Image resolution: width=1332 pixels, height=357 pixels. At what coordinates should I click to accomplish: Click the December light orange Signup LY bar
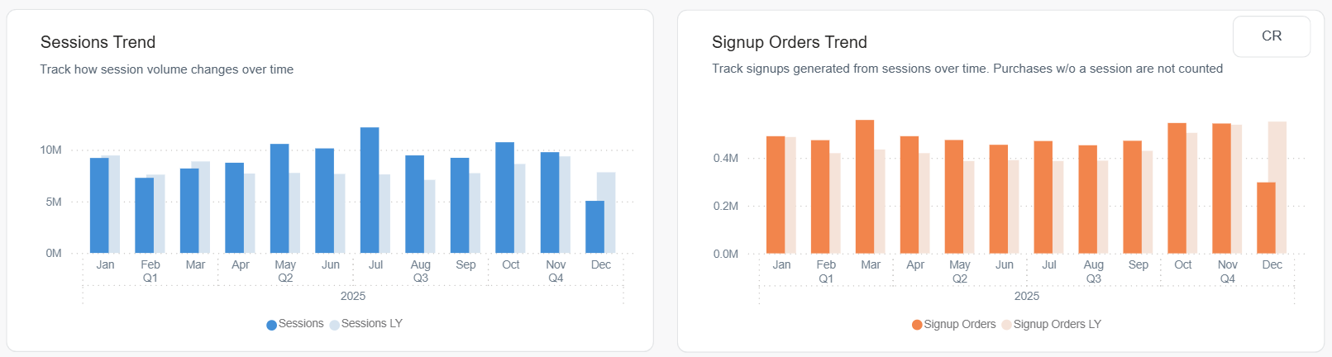click(1278, 187)
